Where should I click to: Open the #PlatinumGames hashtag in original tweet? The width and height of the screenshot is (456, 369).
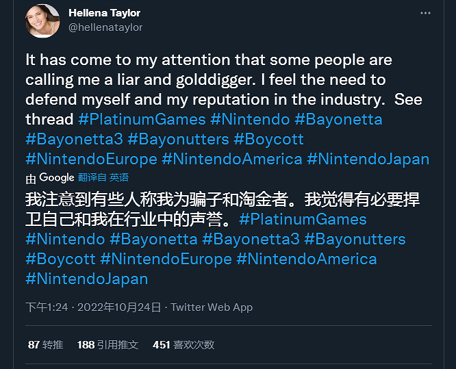[142, 119]
